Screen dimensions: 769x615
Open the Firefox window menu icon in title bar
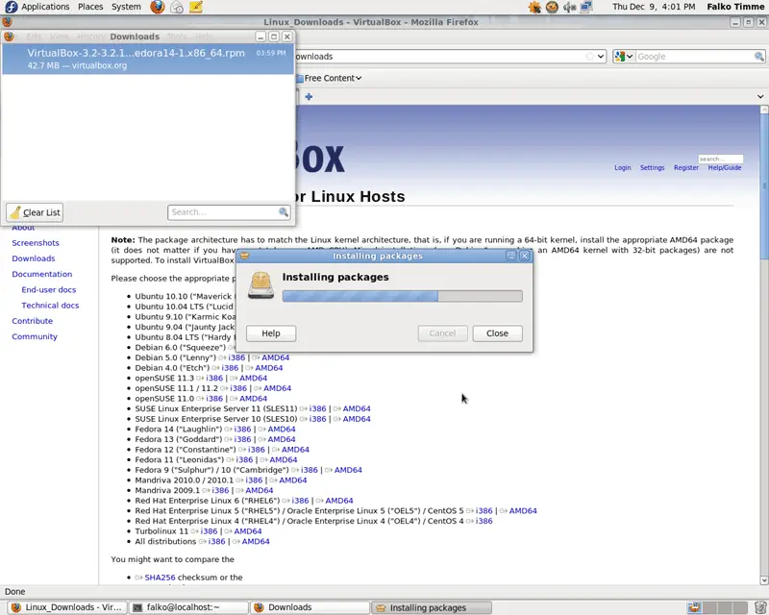pos(7,22)
